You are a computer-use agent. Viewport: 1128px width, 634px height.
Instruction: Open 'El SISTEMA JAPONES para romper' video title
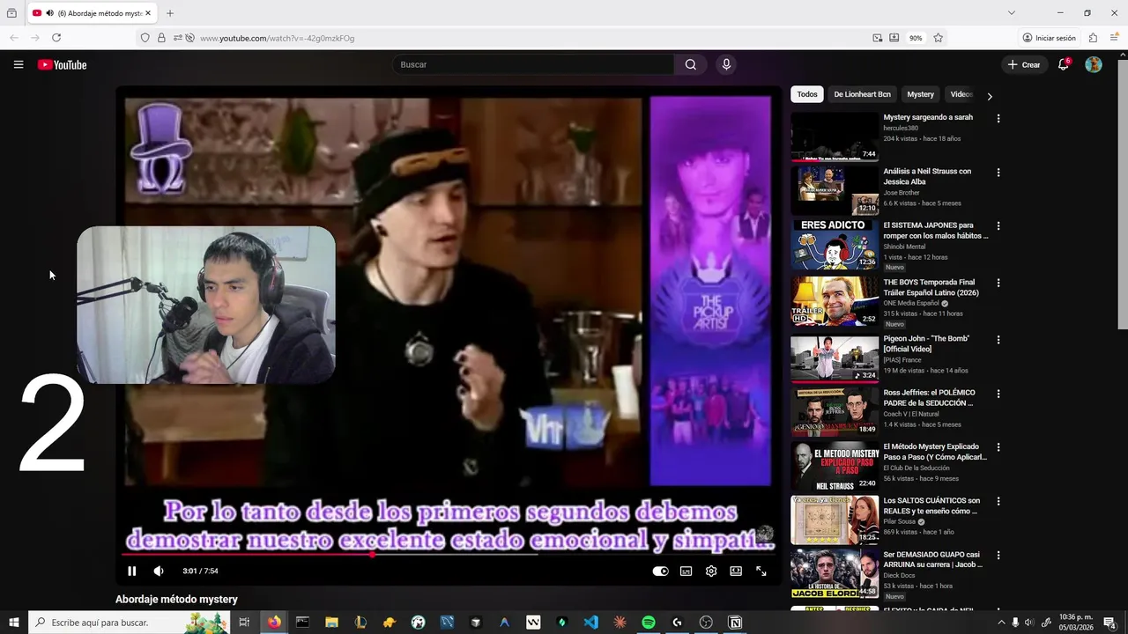(936, 231)
